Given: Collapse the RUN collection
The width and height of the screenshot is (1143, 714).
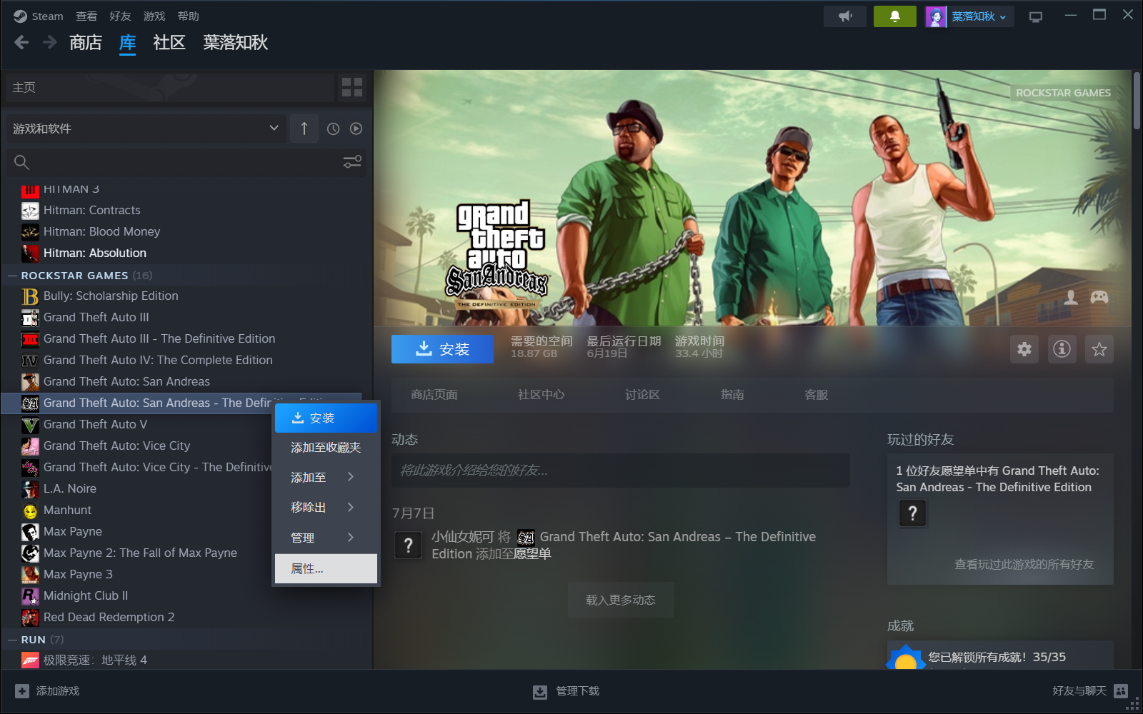Looking at the screenshot, I should click(12, 640).
